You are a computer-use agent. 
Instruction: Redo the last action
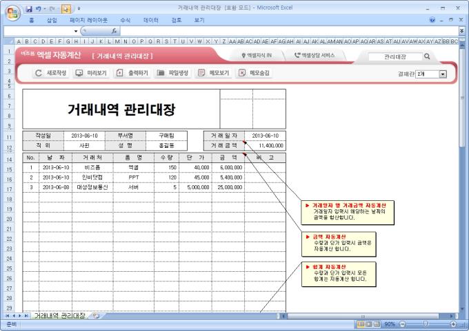point(52,9)
